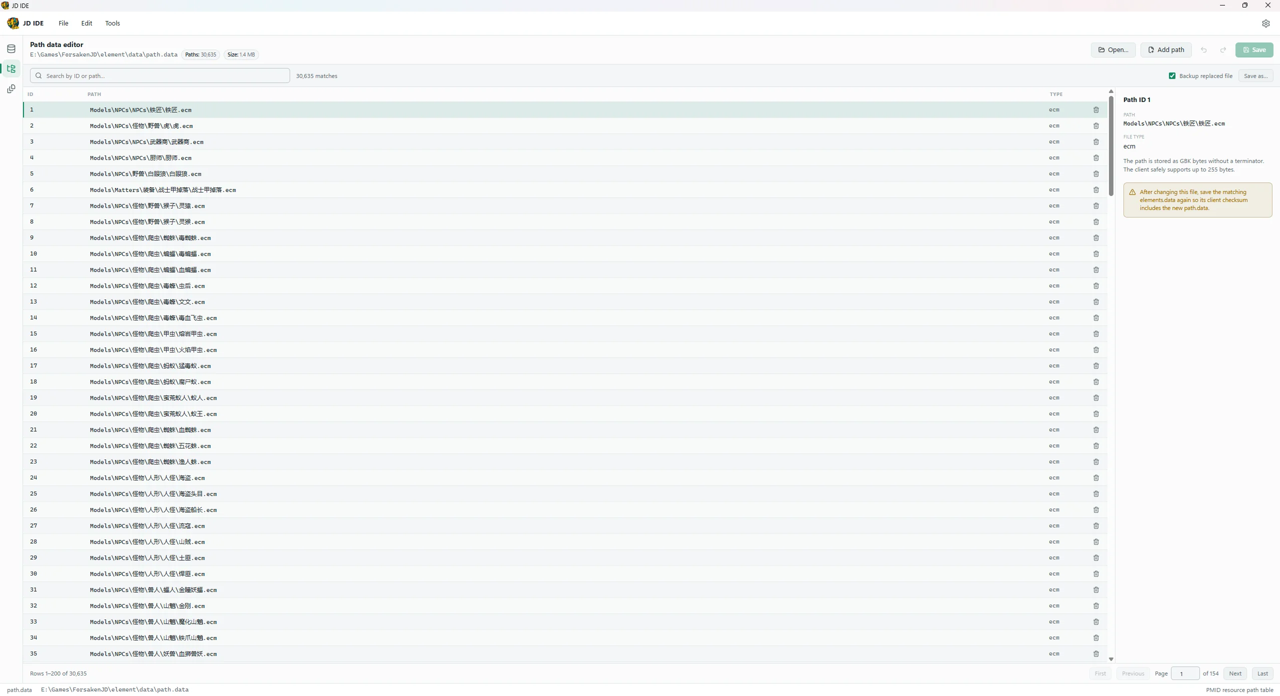1280x696 pixels.
Task: Open the Tools menu
Action: click(113, 23)
